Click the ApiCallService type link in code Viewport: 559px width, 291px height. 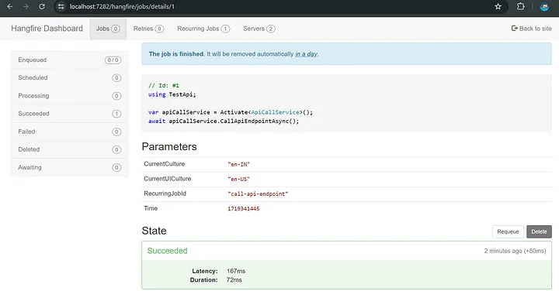275,112
